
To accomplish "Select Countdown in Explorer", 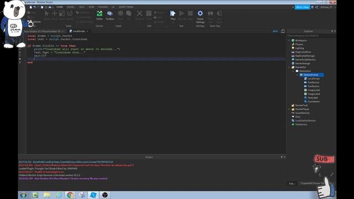I will click(314, 102).
